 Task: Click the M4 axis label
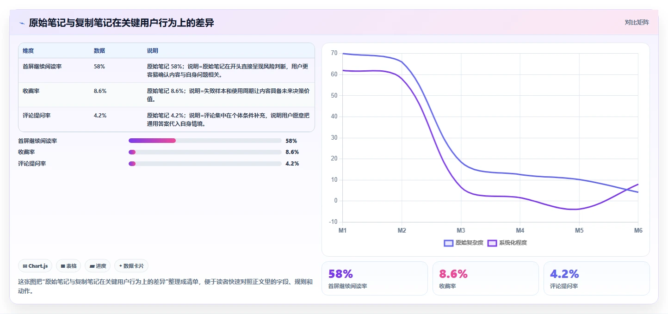coord(520,230)
